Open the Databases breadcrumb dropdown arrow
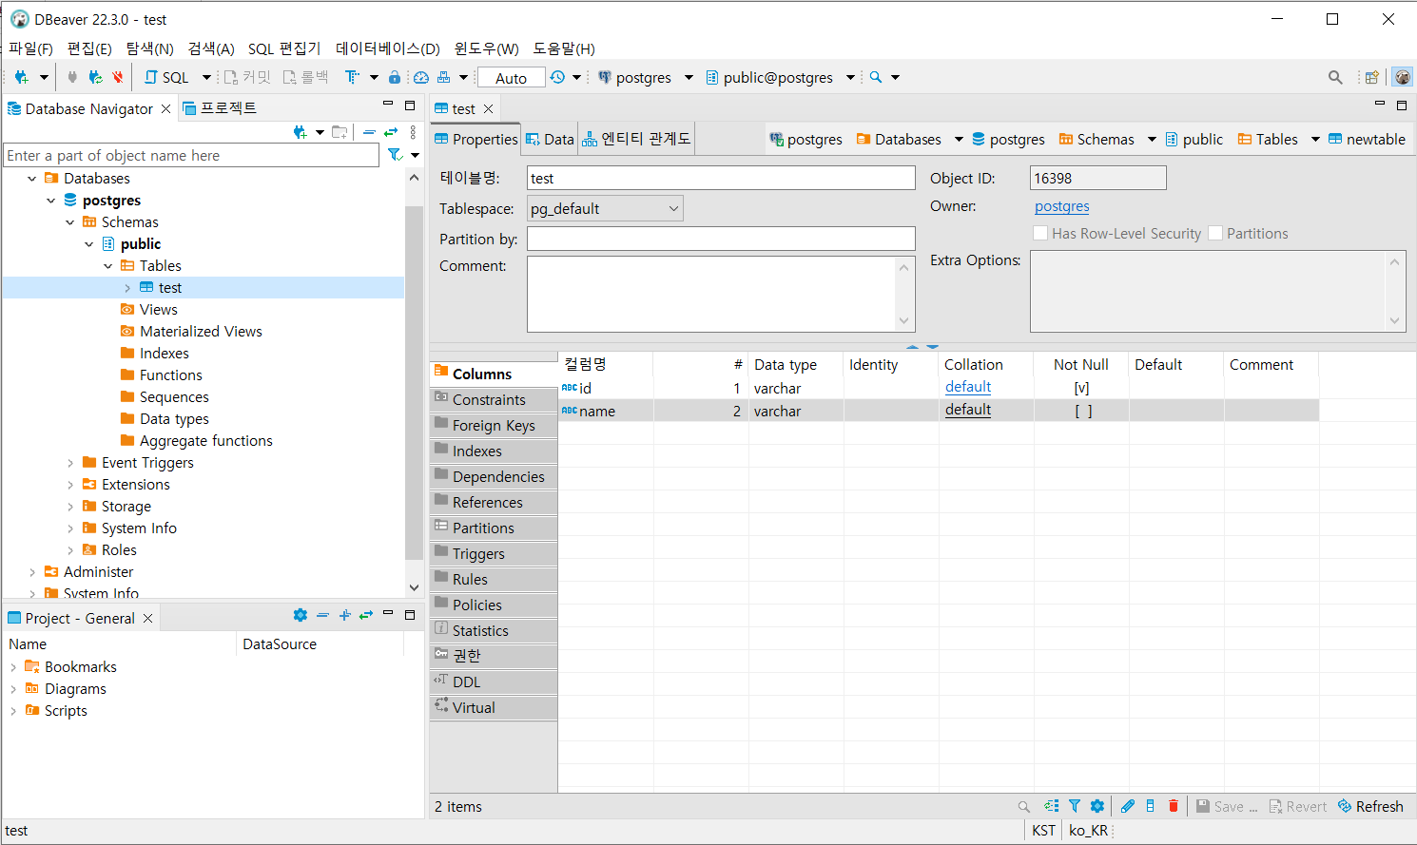Viewport: 1417px width, 845px height. pos(959,139)
